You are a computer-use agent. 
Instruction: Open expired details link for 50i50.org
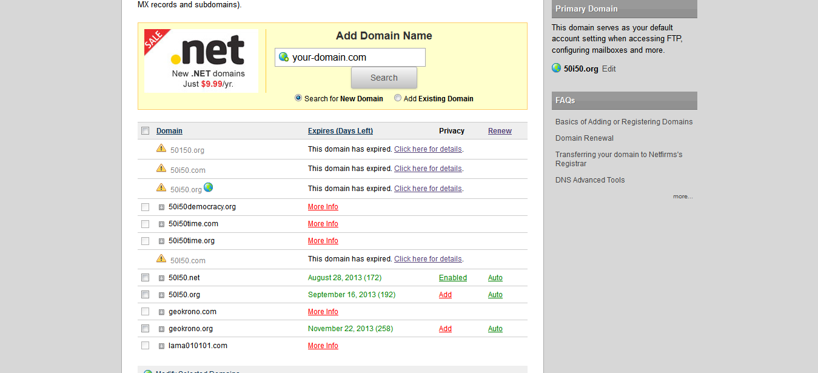click(x=428, y=189)
